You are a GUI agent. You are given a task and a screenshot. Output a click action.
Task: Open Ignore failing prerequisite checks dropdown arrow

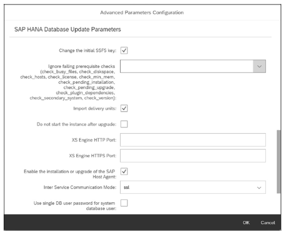click(x=259, y=66)
